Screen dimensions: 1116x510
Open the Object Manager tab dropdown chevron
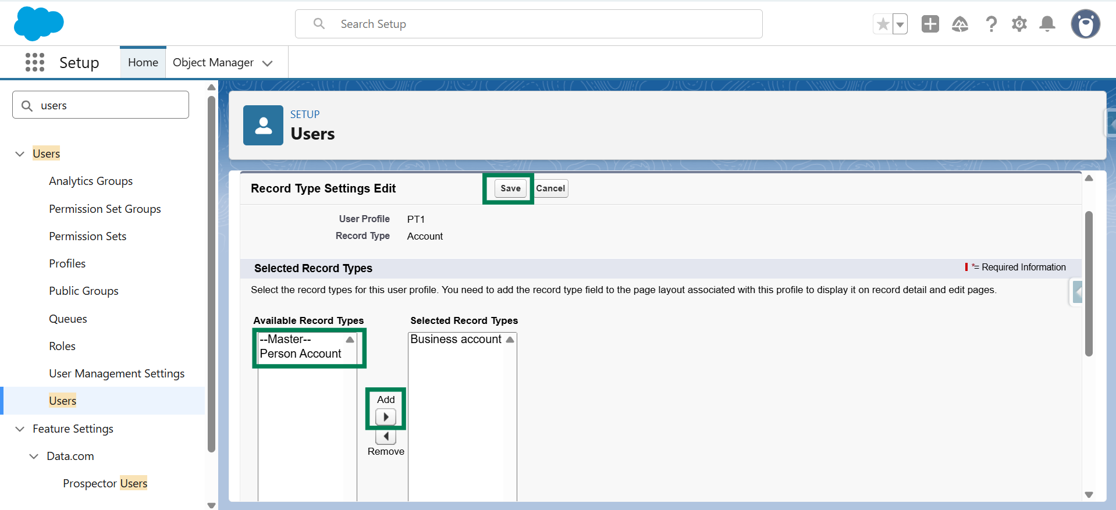tap(268, 63)
